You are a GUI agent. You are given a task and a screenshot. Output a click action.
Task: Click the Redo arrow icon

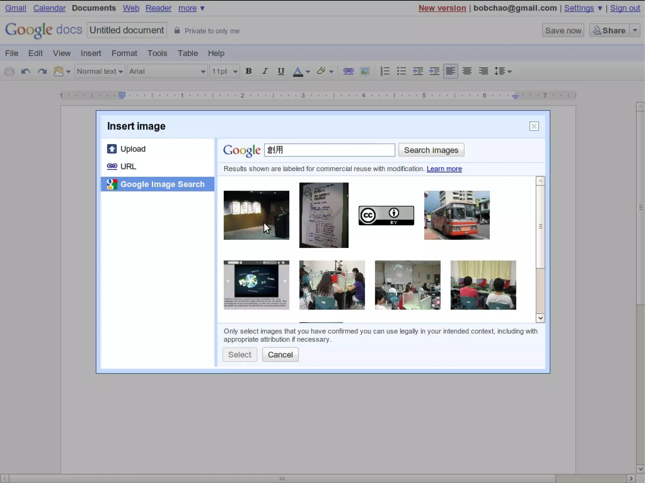pos(42,71)
